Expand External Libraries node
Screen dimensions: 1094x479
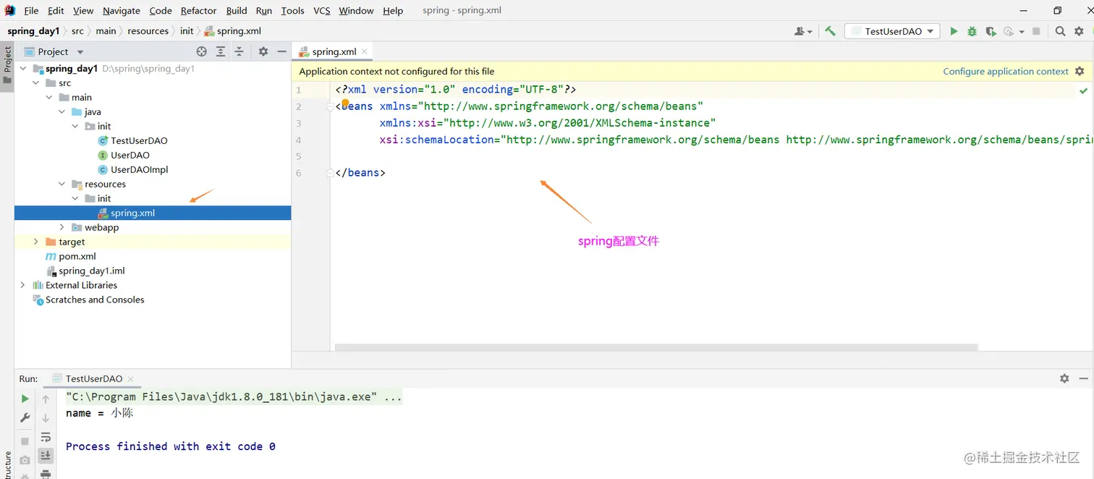pos(23,285)
